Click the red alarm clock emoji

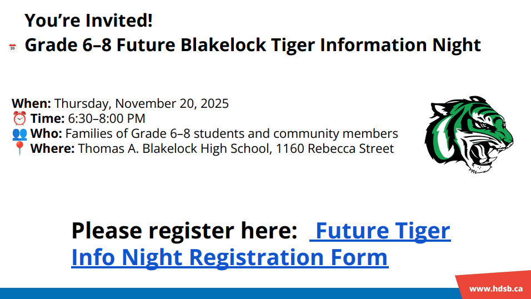click(19, 118)
